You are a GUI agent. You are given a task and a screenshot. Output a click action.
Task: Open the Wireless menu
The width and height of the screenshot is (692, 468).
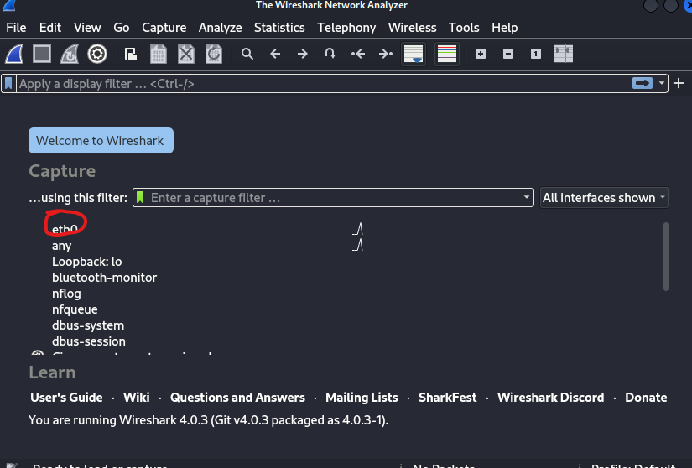412,28
